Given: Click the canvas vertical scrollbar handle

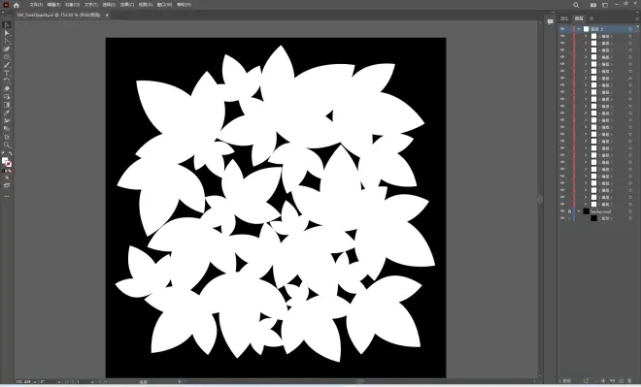Looking at the screenshot, I should tap(540, 199).
